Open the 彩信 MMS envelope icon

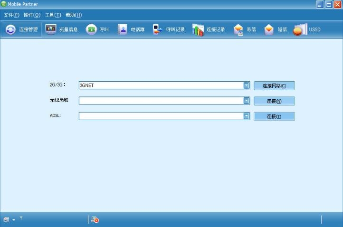[x=238, y=29]
